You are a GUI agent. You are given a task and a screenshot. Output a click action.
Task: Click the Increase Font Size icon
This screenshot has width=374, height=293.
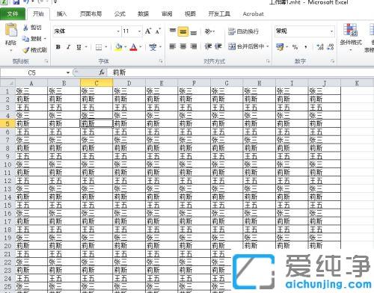(148, 31)
